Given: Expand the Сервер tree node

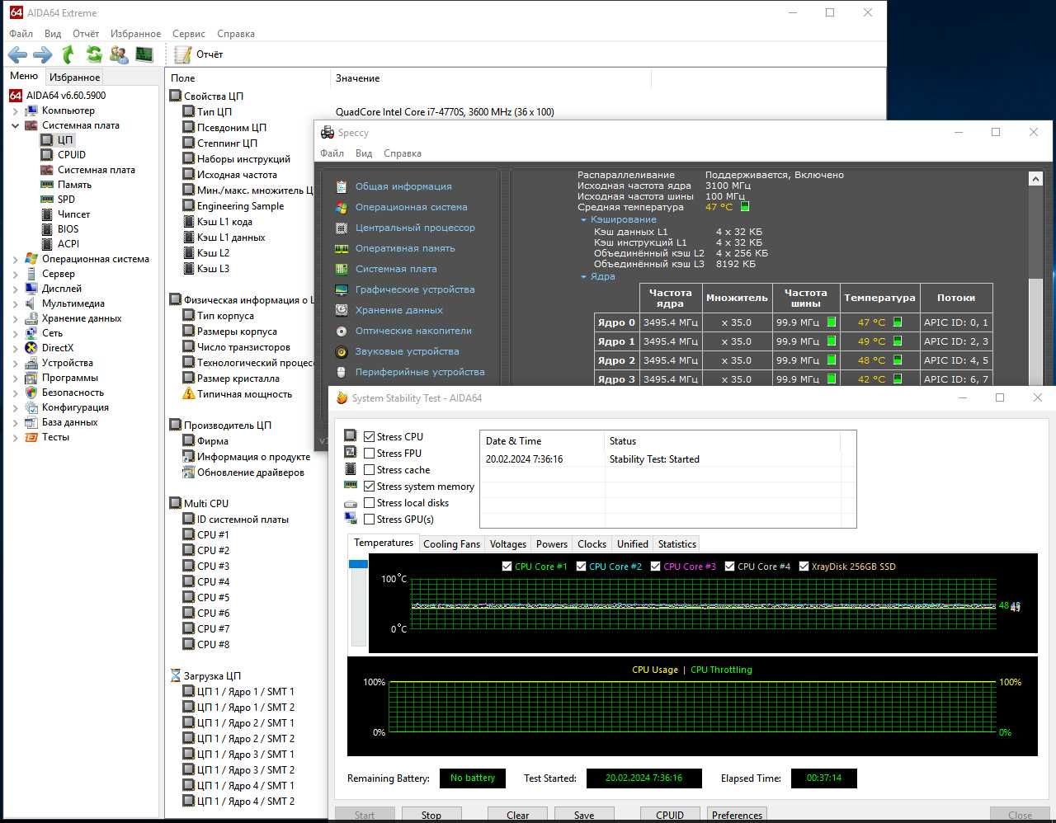Looking at the screenshot, I should [15, 274].
